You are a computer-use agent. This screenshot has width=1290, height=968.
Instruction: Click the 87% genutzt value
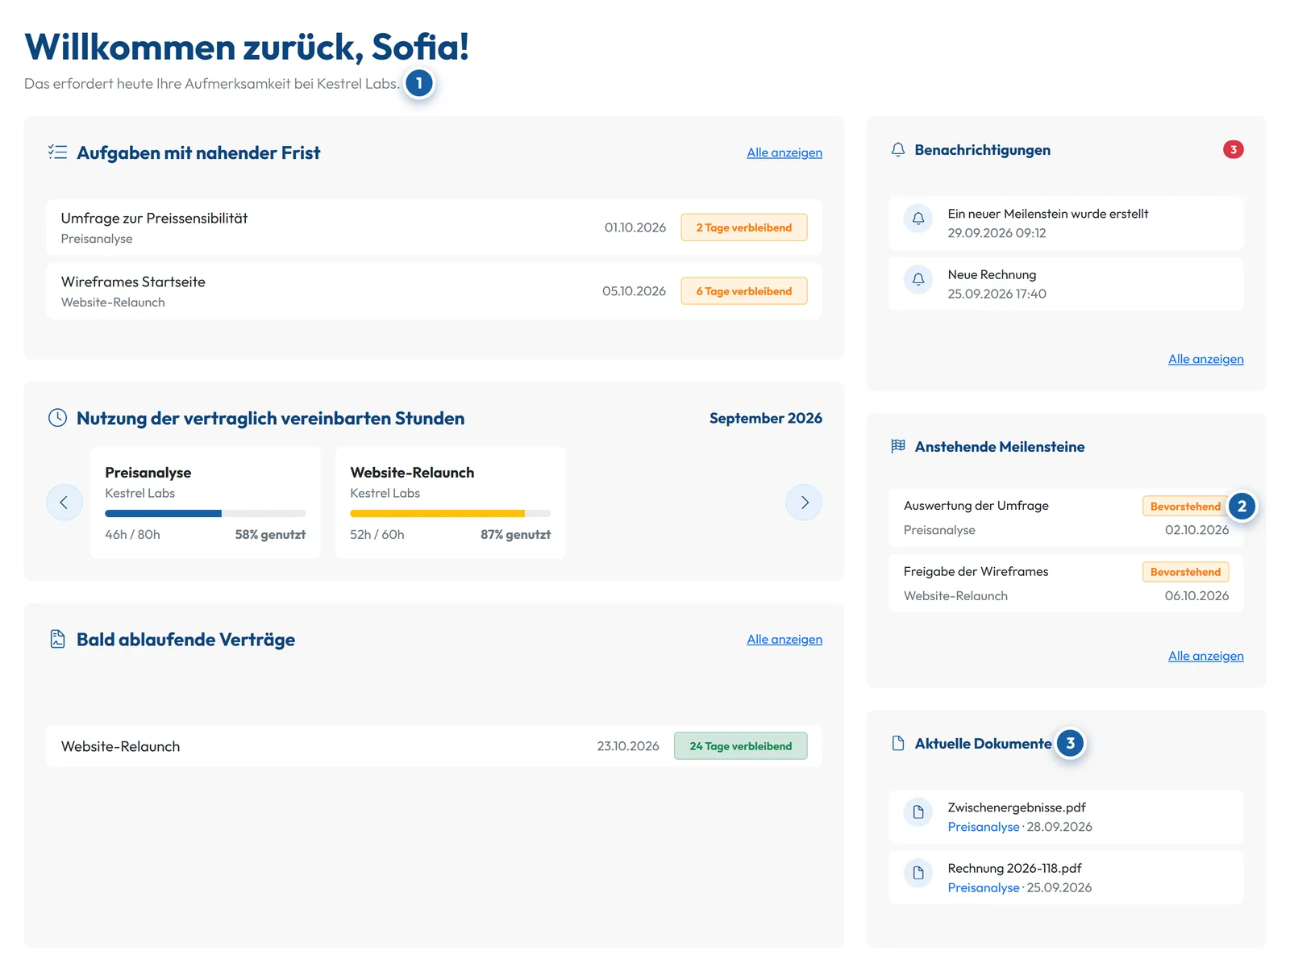click(515, 535)
